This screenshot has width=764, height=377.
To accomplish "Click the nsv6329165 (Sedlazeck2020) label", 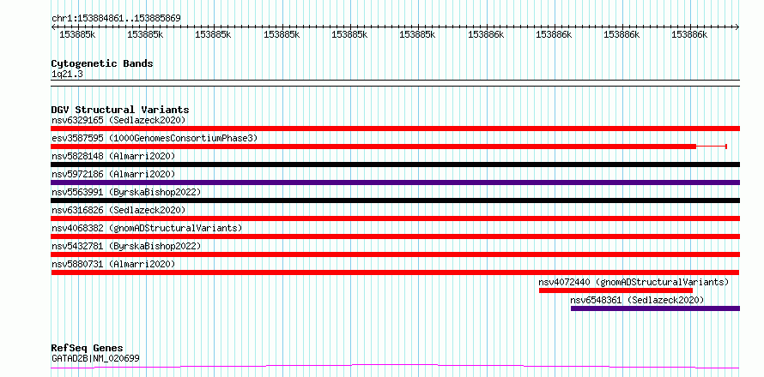I will [118, 120].
